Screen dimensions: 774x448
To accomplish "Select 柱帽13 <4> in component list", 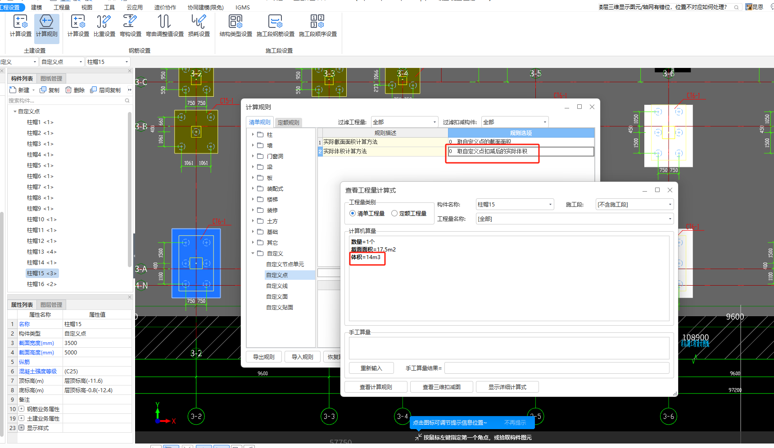I will (42, 251).
